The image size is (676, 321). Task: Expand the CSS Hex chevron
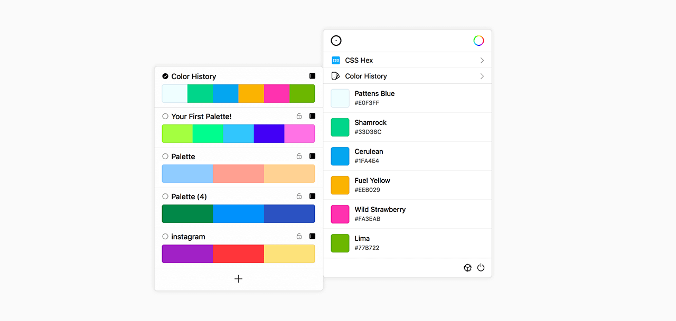click(482, 61)
